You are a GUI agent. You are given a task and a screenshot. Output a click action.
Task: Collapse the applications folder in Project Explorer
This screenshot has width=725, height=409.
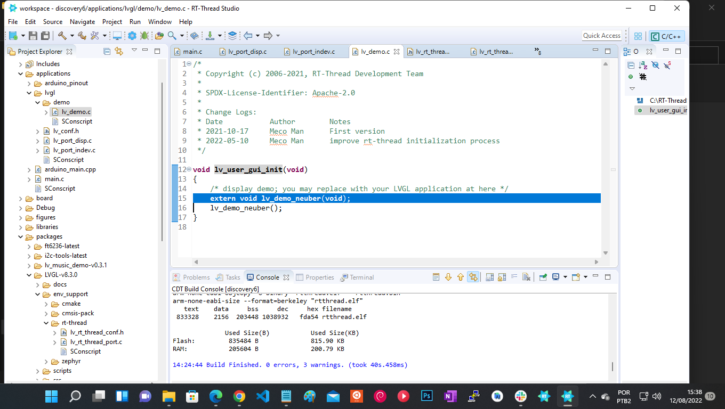(20, 73)
